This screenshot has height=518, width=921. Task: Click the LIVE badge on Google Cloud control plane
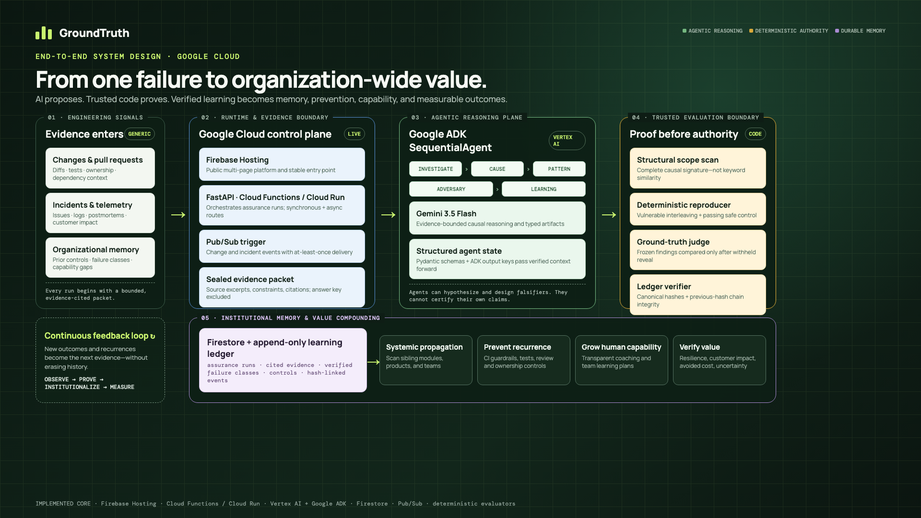(354, 134)
